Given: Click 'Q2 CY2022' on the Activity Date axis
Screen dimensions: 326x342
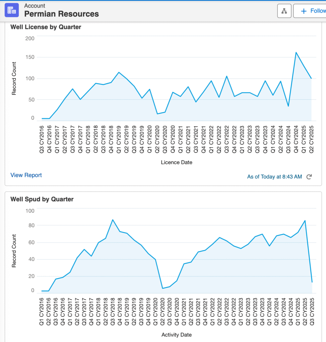Looking at the screenshot, I should [219, 312].
